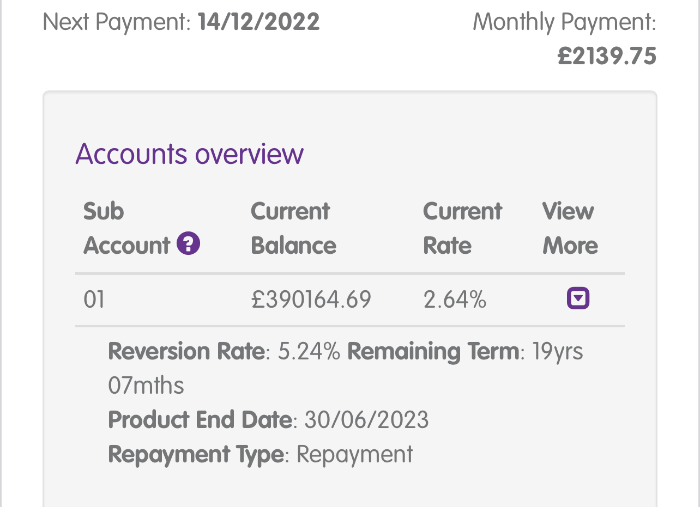Screen dimensions: 700x507
Task: Click the Repayment Type label
Action: pyautogui.click(x=196, y=454)
